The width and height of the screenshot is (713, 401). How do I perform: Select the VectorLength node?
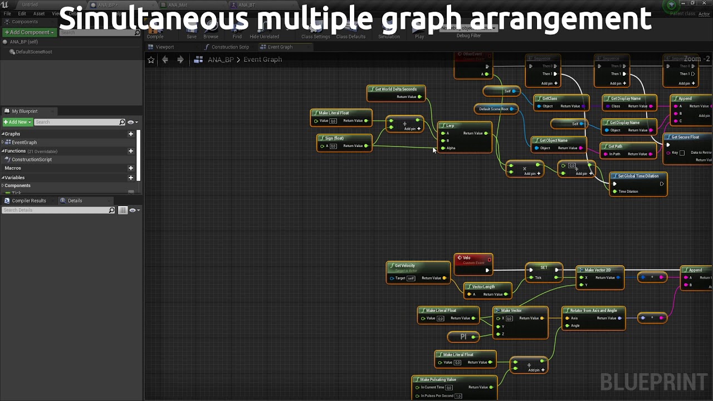click(x=488, y=290)
